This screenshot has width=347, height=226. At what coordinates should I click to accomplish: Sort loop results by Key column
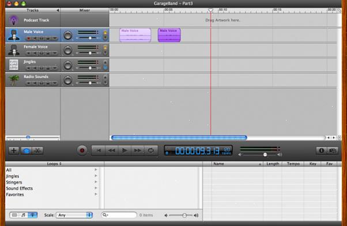point(312,164)
